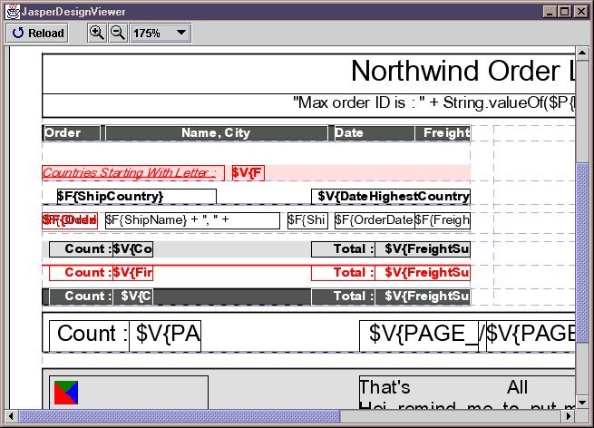
Task: Click the Name, City column header
Action: point(217,133)
